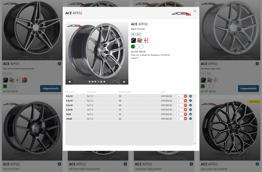The height and width of the screenshot is (172, 262).
Task: Click Felgendetails button on ACE AFF01 card
Action: pyautogui.click(x=50, y=88)
